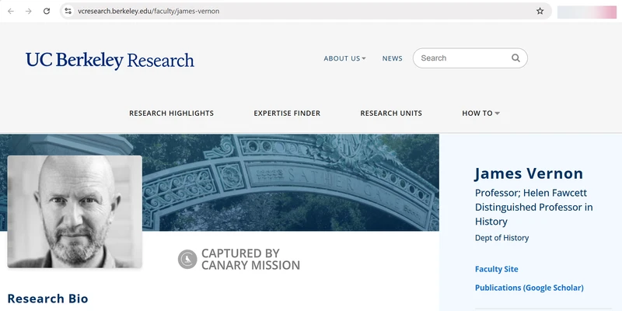Go to Research Highlights
Screen dimensions: 622x311
point(171,113)
